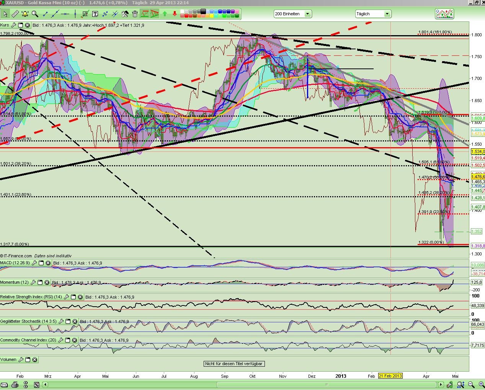This screenshot has height=390, width=485.
Task: Insert a green up arrow marker
Action: [x=165, y=14]
